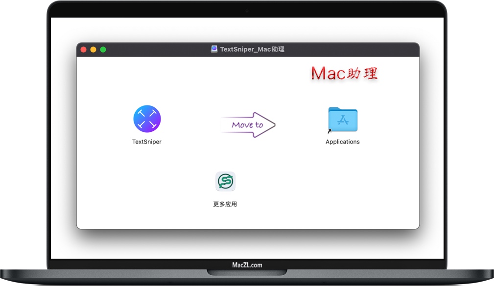Minimize the window with yellow button
Screen dimensions: 494x286
coord(93,50)
